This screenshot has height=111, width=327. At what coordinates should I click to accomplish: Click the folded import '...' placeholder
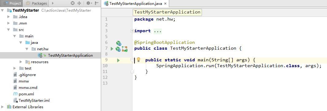point(158,31)
